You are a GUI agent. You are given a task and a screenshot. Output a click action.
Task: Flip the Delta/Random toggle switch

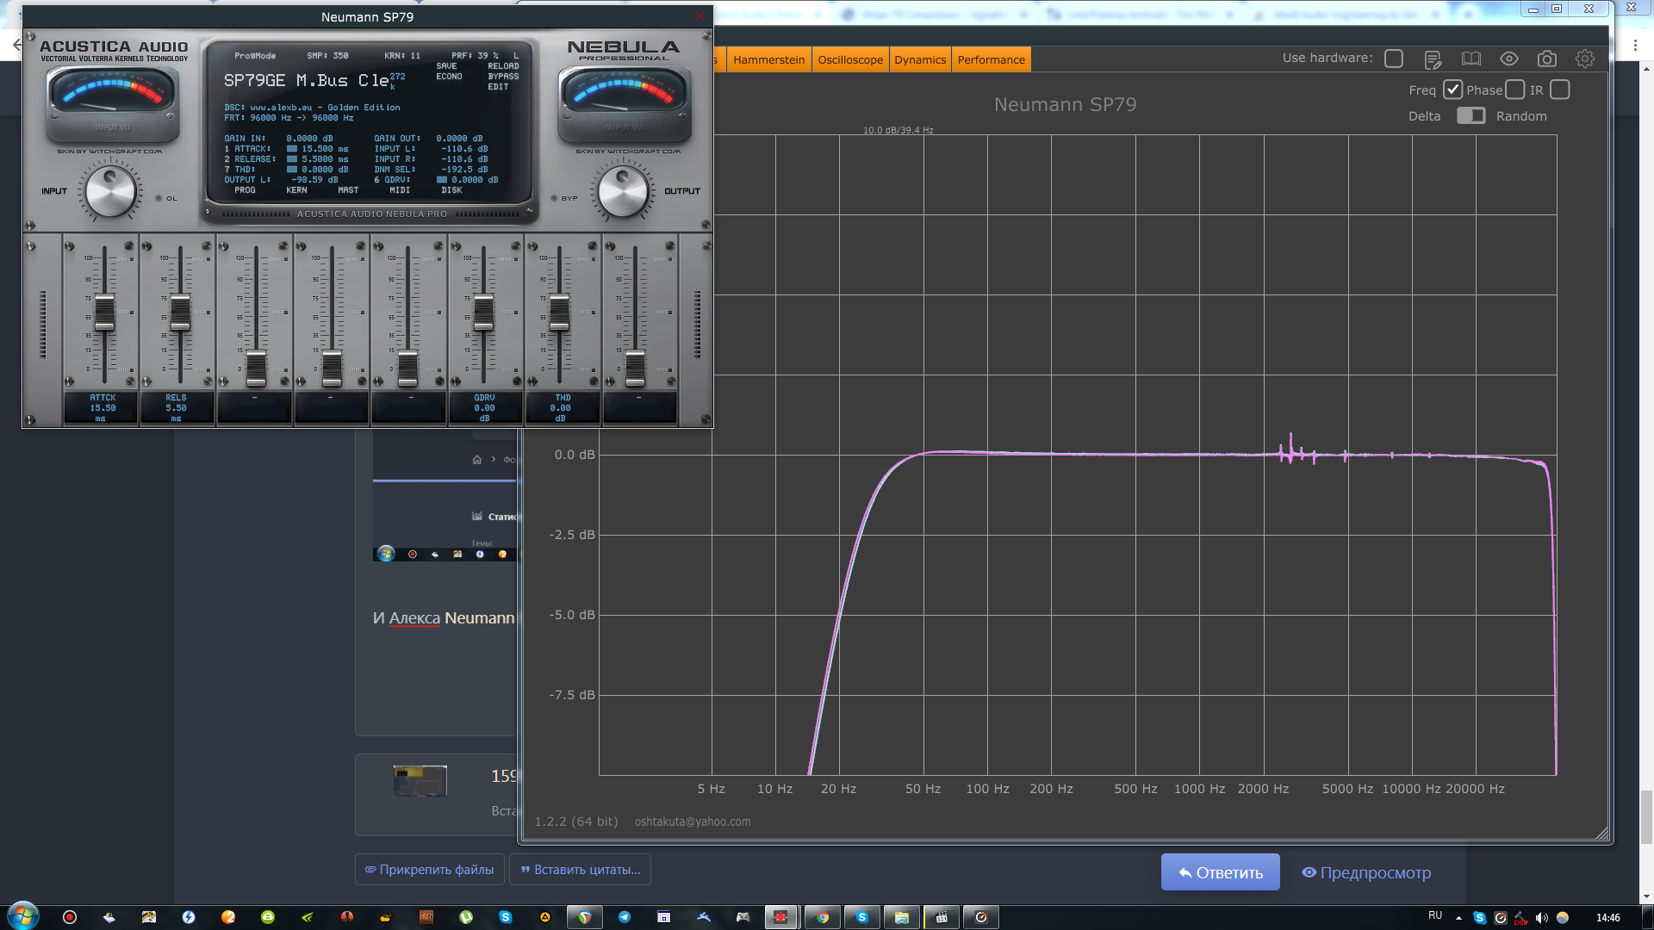[x=1471, y=115]
